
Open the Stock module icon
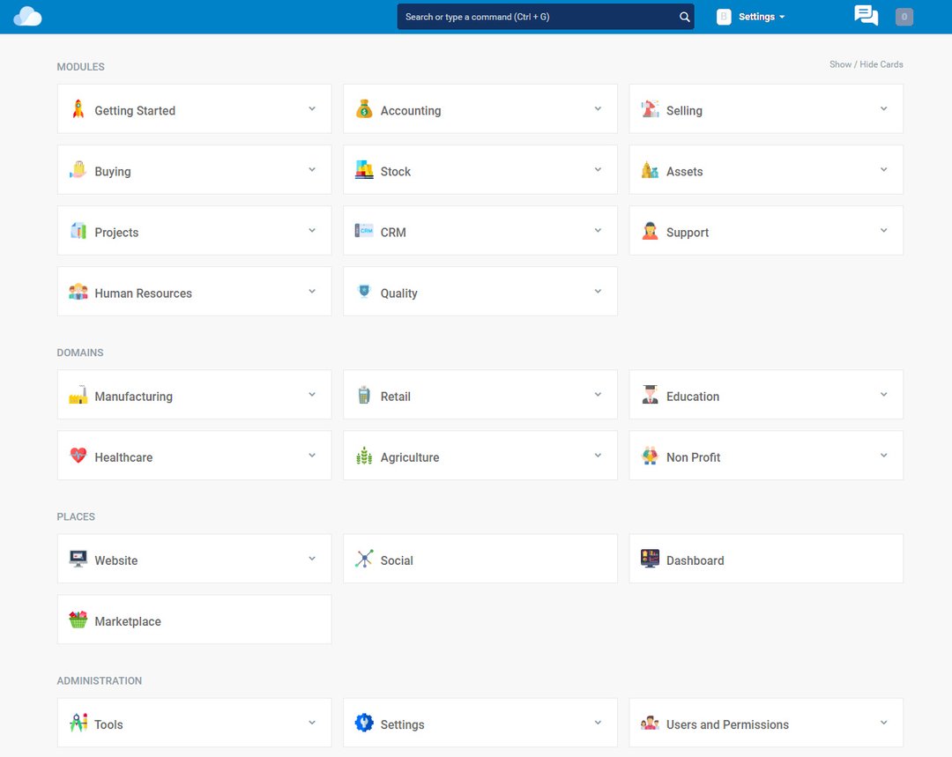pos(364,170)
